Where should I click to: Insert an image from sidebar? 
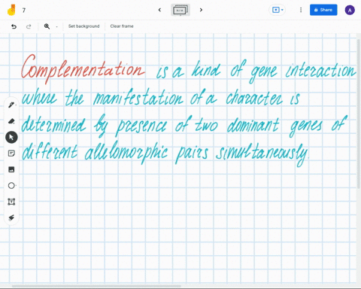(11, 169)
